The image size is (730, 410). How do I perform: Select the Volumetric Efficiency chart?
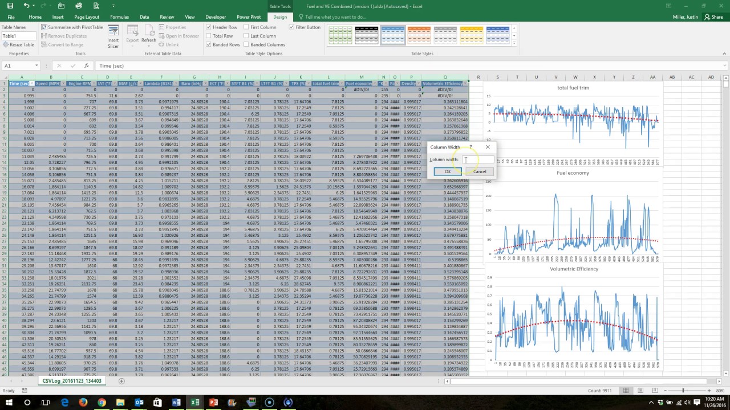pos(573,316)
